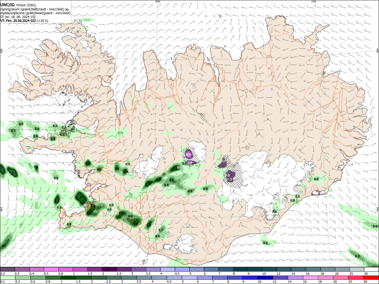379x284 pixels.
Task: Click the 'UWC/IG: Vindur (10m)' title text
Action: (x=19, y=5)
